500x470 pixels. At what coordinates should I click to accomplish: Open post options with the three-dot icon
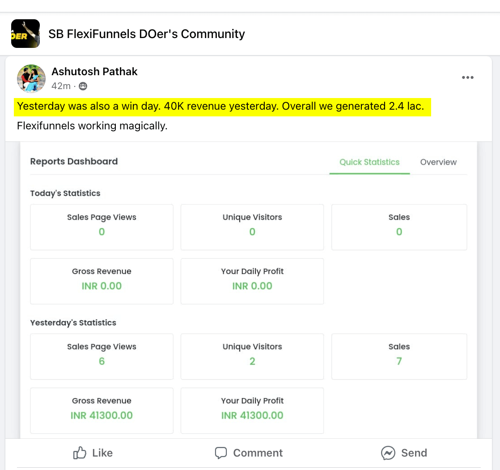point(467,77)
